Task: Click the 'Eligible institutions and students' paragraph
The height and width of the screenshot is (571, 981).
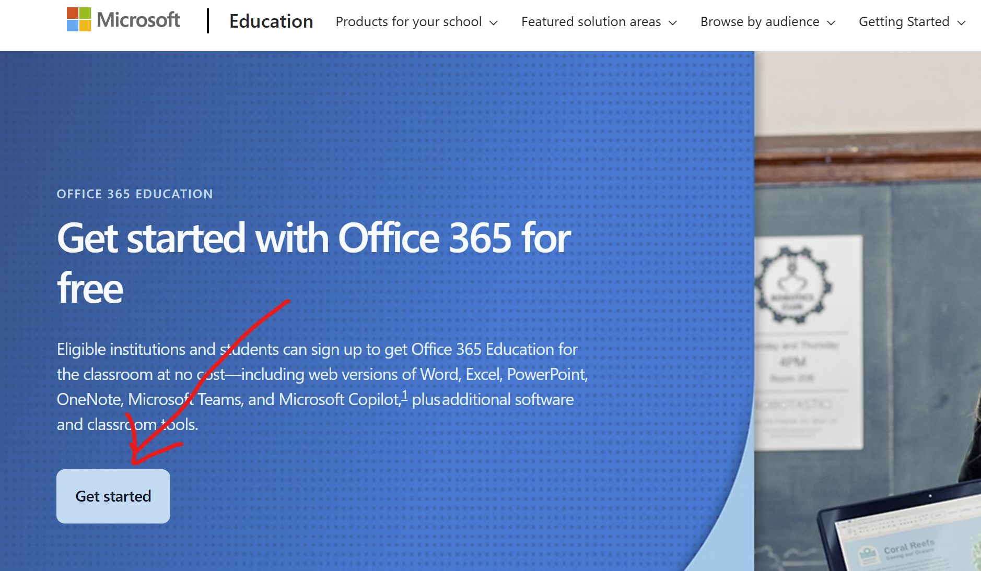Action: tap(322, 387)
